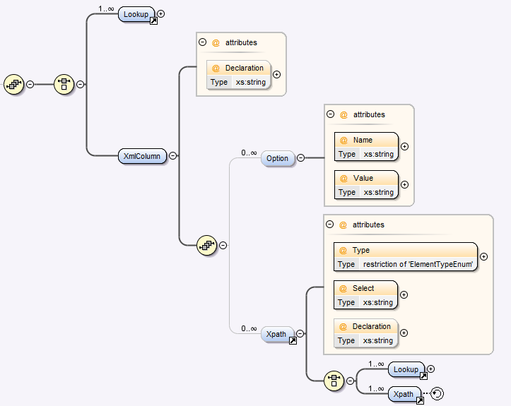The width and height of the screenshot is (511, 406).
Task: Expand the ElementTypeEnum Type attribute
Action: coord(484,256)
